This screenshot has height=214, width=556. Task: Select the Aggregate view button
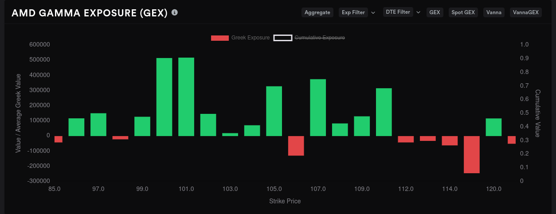[x=317, y=12]
